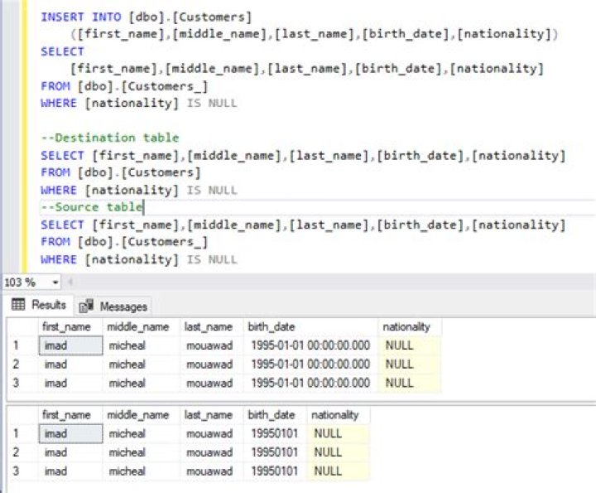The image size is (596, 493).
Task: Click mouawad cell in first grid row 3
Action: pyautogui.click(x=209, y=383)
